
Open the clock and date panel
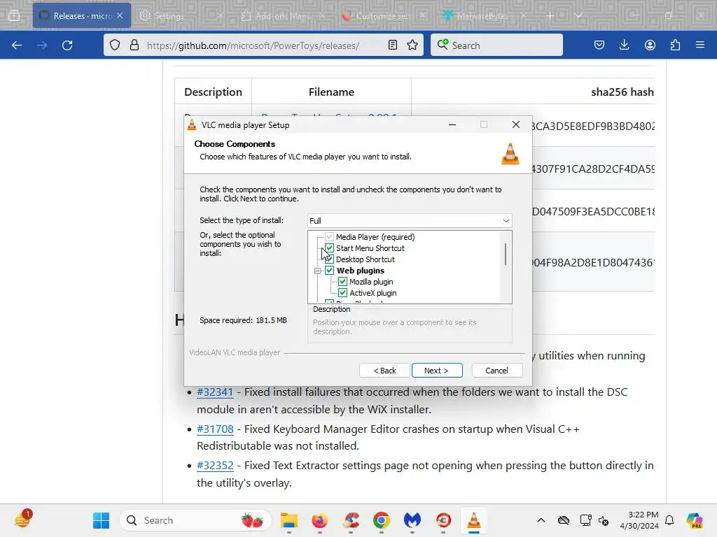pyautogui.click(x=639, y=520)
